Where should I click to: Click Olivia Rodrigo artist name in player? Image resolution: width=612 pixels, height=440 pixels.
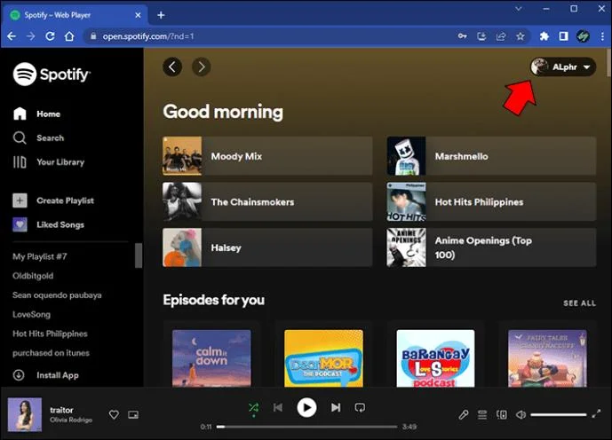[x=71, y=420]
